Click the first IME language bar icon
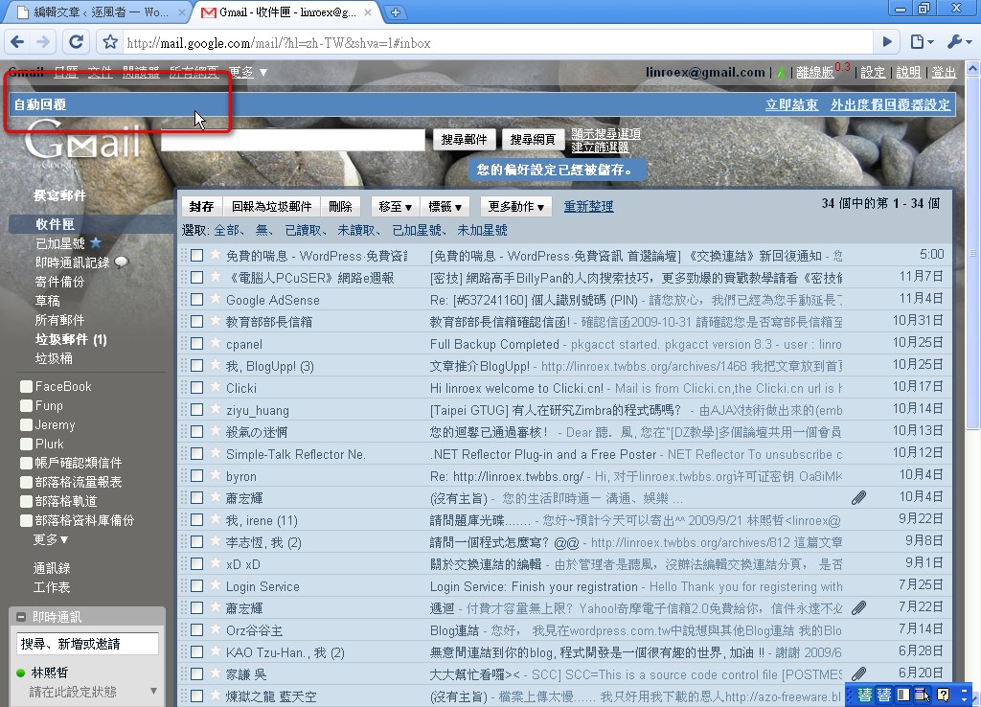Screen dimensions: 981x707 [x=865, y=695]
